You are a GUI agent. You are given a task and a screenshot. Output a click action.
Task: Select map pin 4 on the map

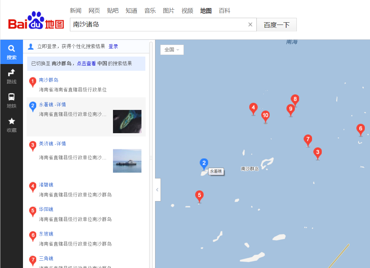click(x=253, y=109)
